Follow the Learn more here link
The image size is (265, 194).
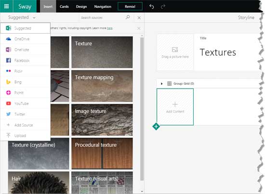110,28
